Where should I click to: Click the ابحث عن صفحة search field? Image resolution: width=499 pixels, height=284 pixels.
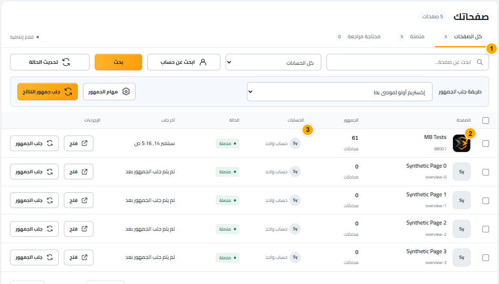click(408, 62)
